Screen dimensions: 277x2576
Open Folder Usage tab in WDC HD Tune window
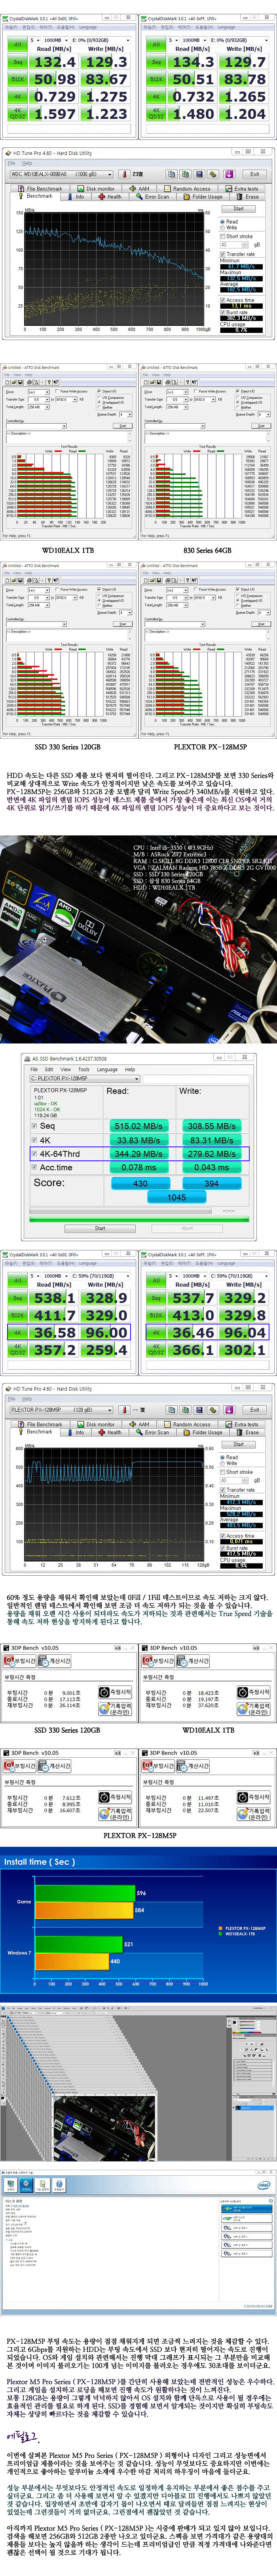point(205,196)
